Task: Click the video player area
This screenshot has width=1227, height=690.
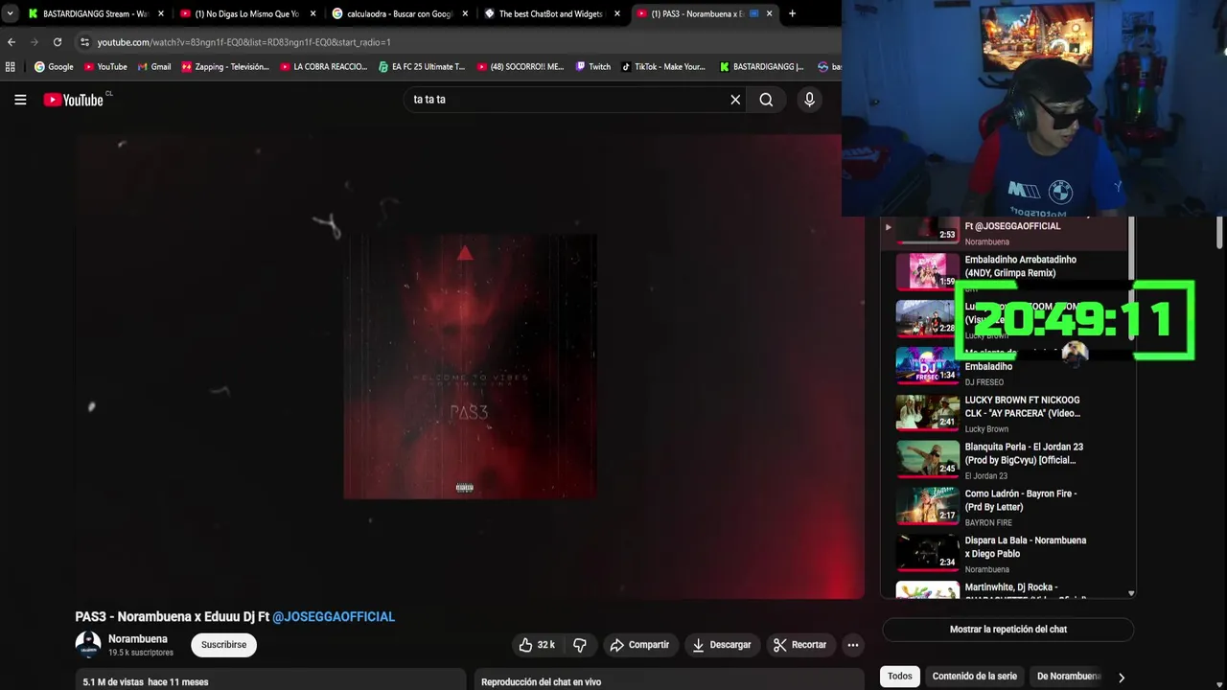Action: [x=470, y=366]
